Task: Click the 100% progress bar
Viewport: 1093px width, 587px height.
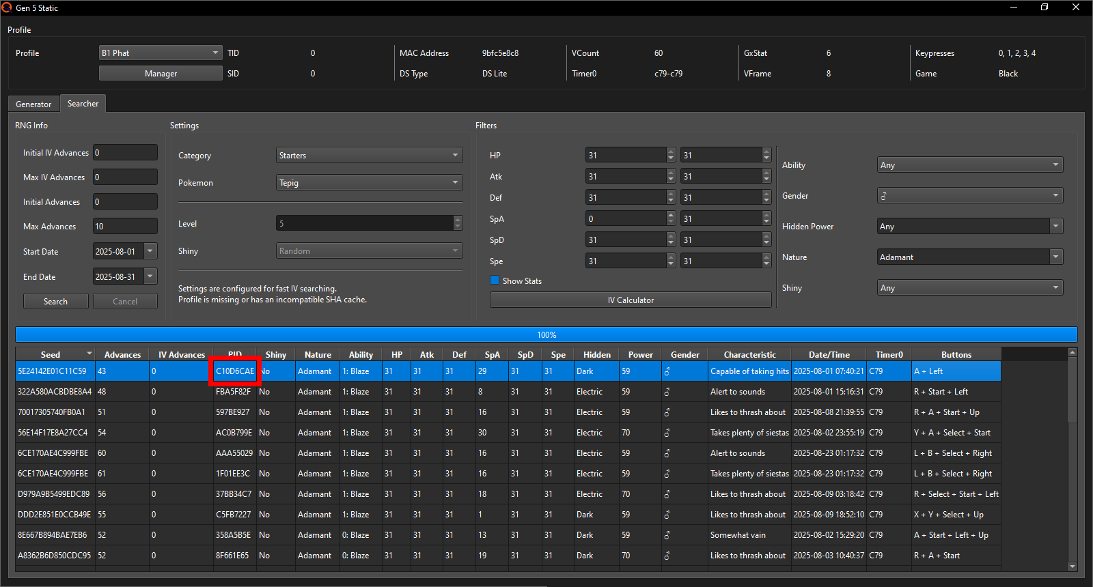Action: pyautogui.click(x=546, y=335)
